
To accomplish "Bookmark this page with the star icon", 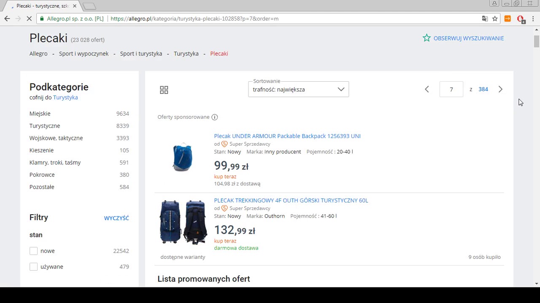I will (x=495, y=19).
